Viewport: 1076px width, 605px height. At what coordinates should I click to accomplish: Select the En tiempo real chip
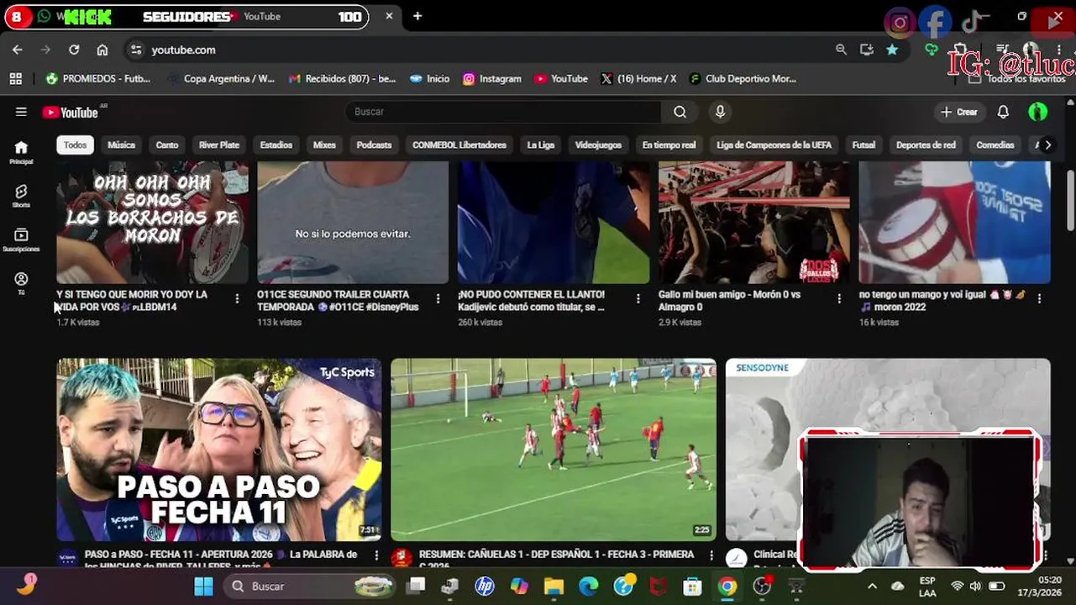tap(669, 145)
